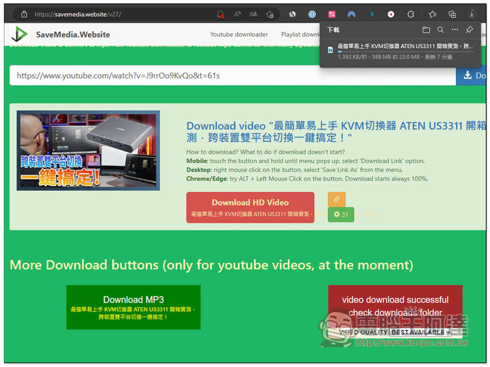Pin the downloads panel with pin icon
Screen dimensions: 490x367
(469, 30)
